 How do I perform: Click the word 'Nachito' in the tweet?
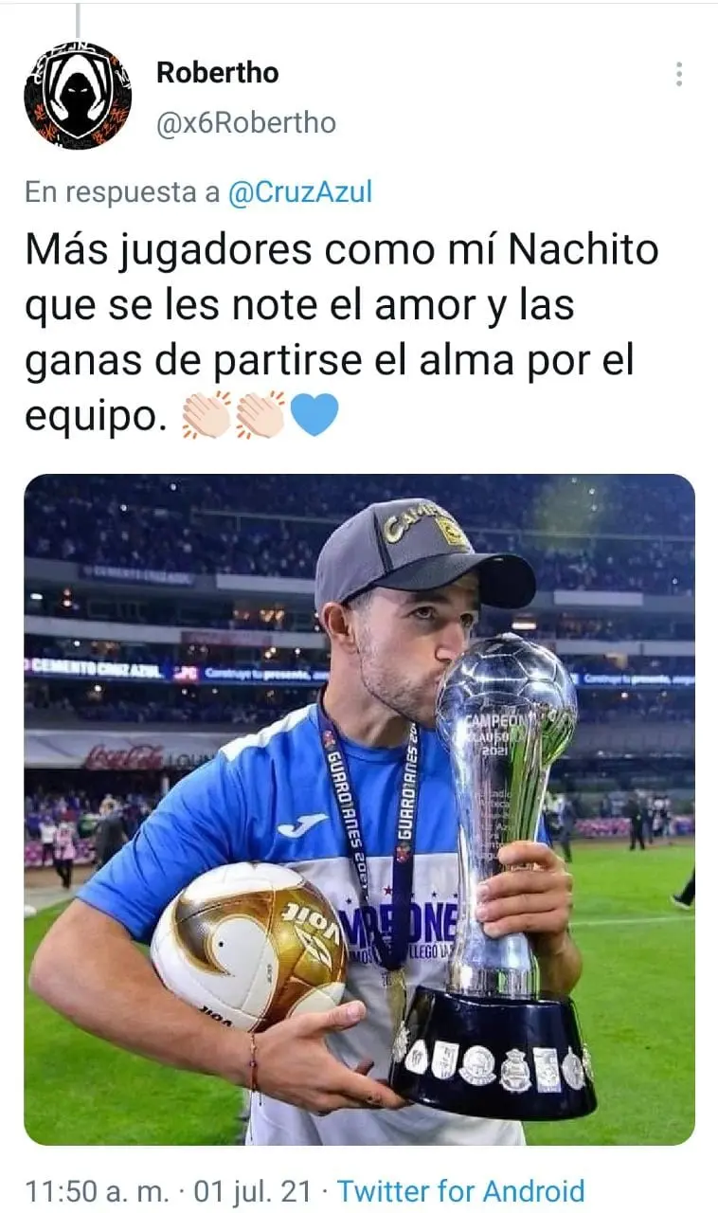pyautogui.click(x=583, y=250)
